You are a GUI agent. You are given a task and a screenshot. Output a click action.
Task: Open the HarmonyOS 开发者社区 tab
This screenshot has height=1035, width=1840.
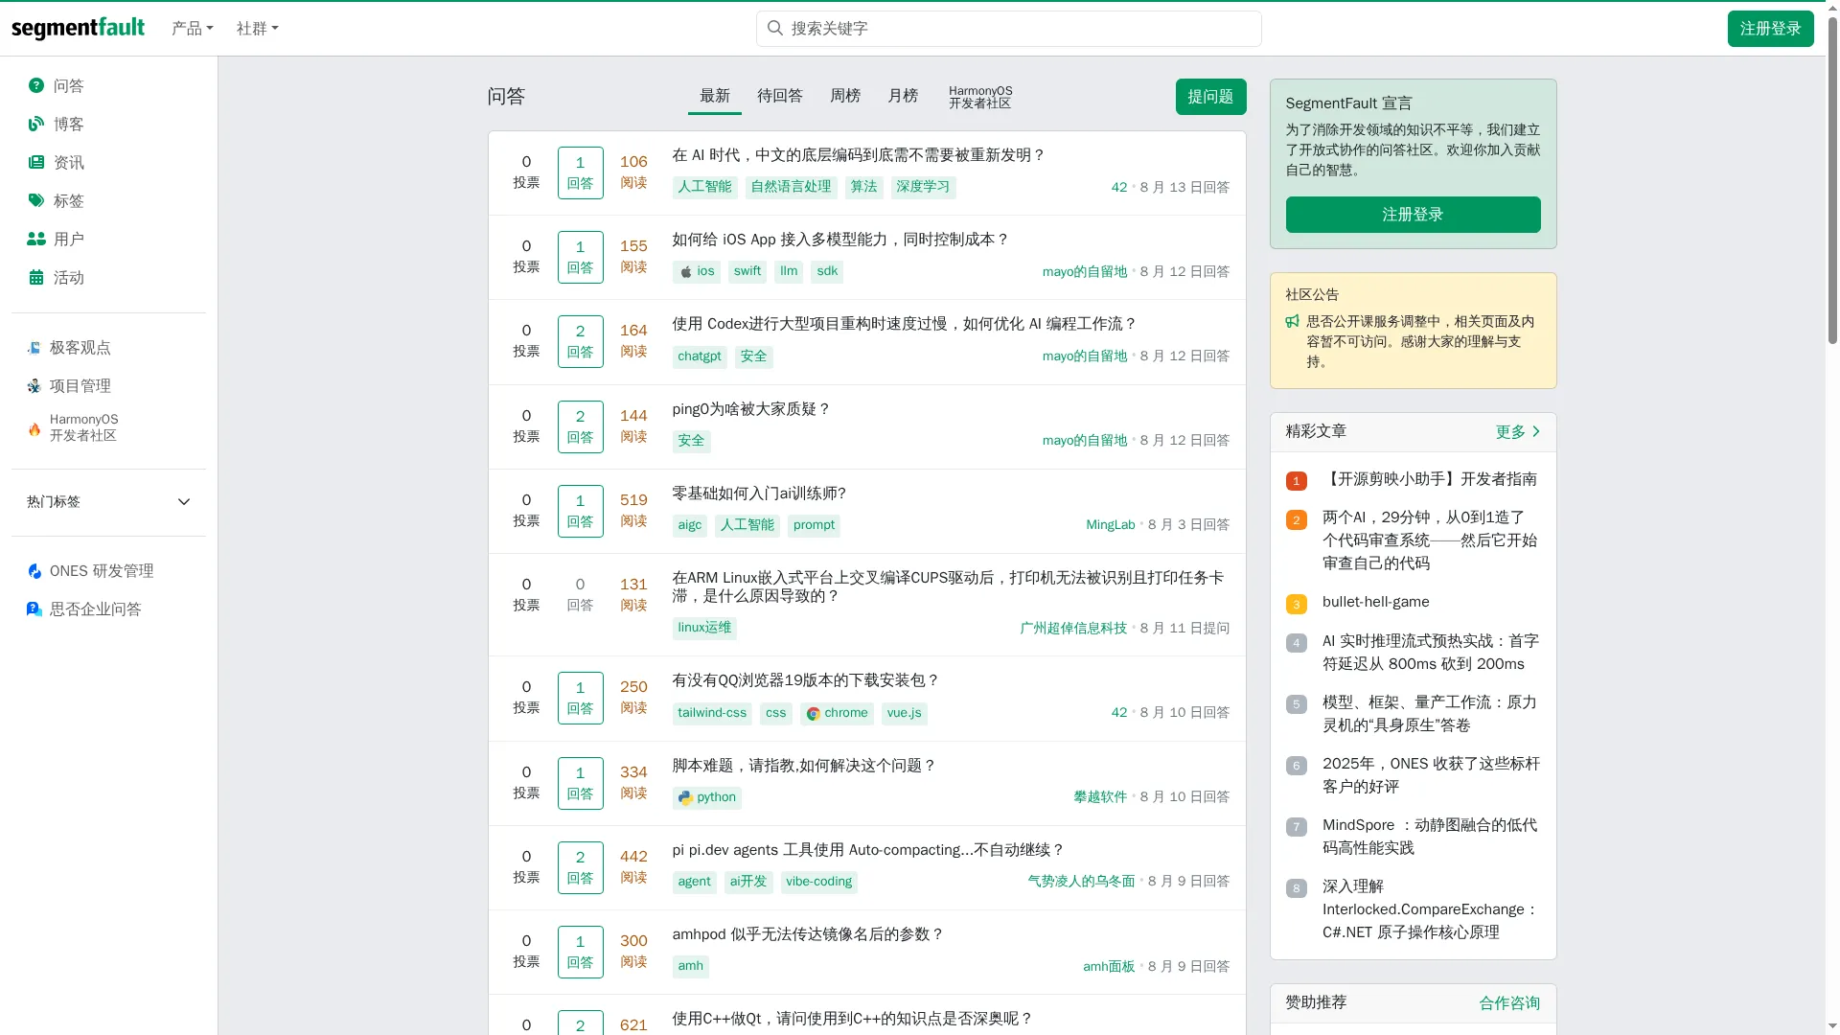point(980,97)
